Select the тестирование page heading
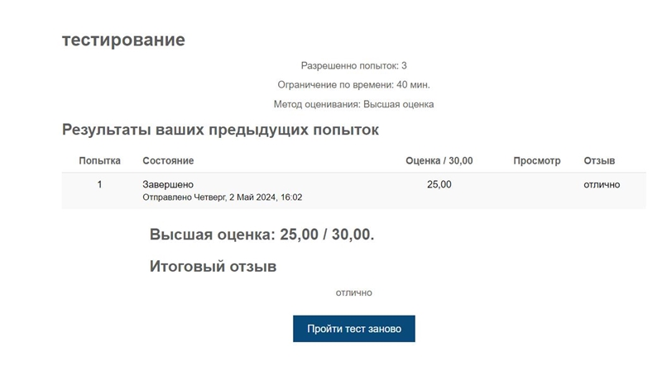The height and width of the screenshot is (375, 662). 123,40
